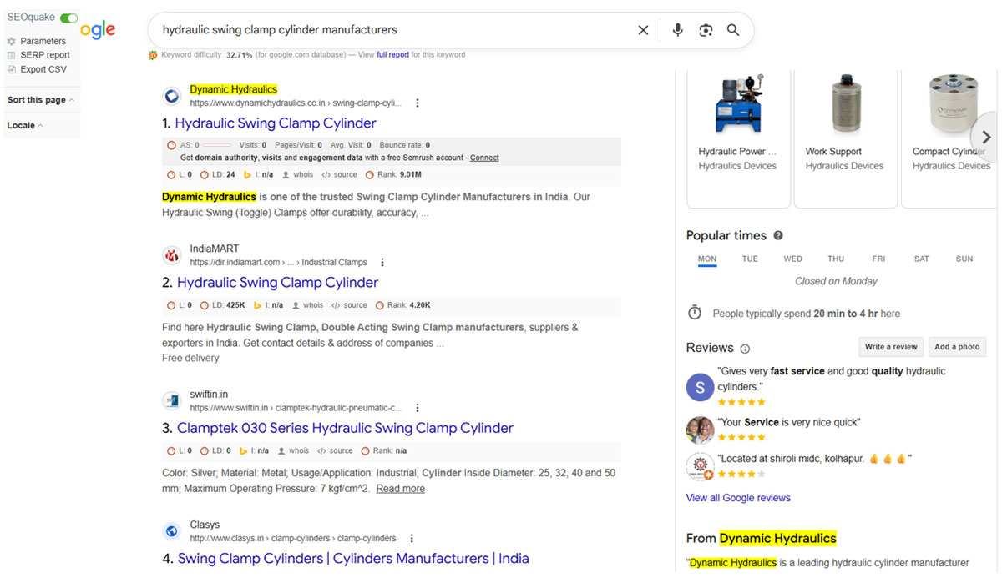
Task: Open Dynamic Hydraulics result options menu
Action: tap(417, 103)
